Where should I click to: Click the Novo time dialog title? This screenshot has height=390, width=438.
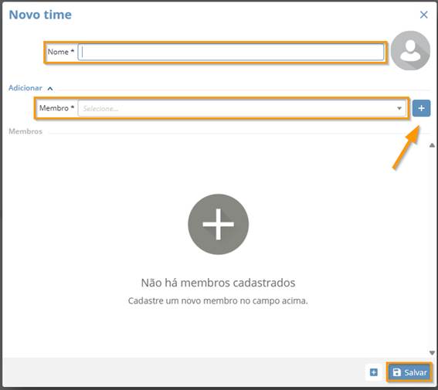pos(40,15)
